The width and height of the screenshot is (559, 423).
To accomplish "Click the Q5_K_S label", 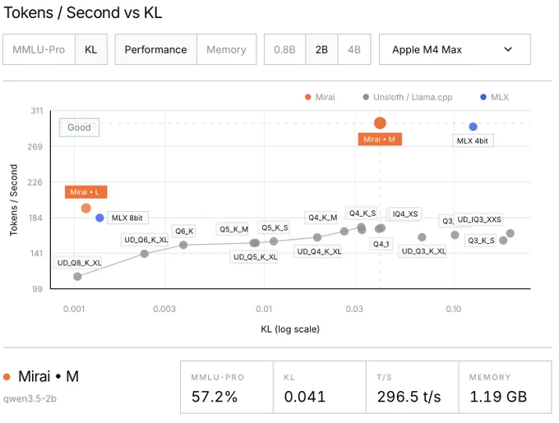I will pyautogui.click(x=274, y=228).
